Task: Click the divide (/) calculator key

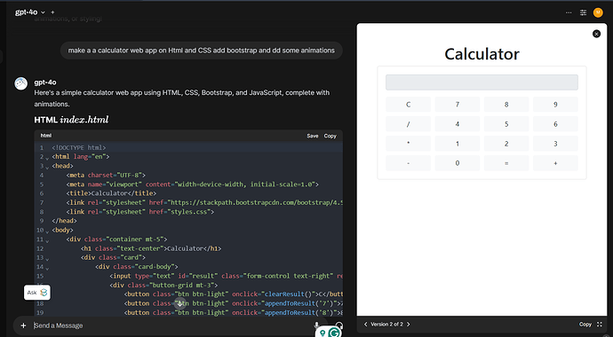Action: pos(408,124)
